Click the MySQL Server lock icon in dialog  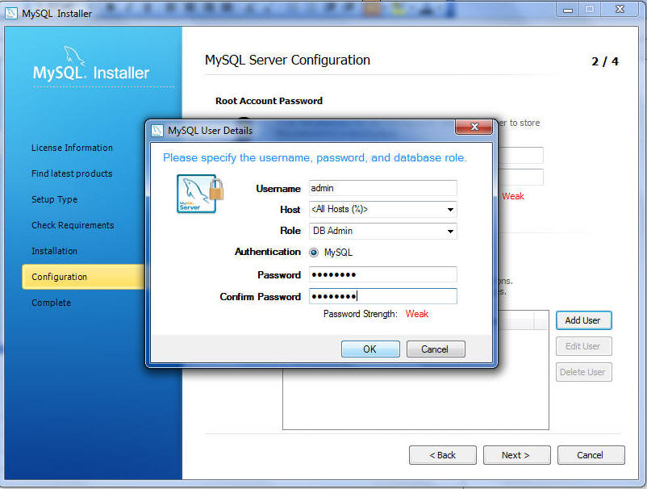tap(200, 194)
